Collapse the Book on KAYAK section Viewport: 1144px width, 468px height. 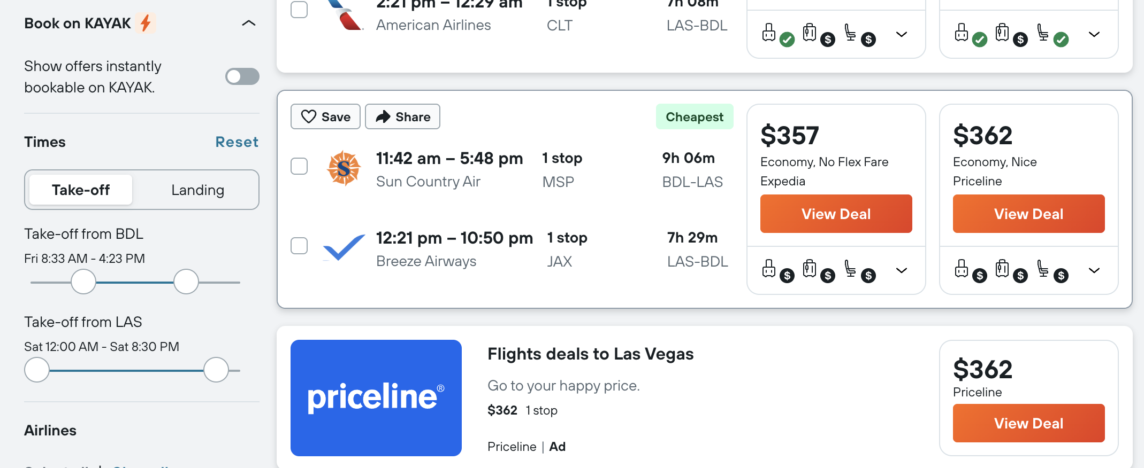249,23
